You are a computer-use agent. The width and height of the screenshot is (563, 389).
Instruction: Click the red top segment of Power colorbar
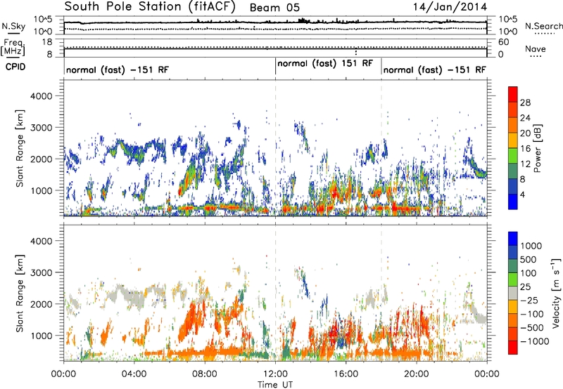[x=513, y=95]
